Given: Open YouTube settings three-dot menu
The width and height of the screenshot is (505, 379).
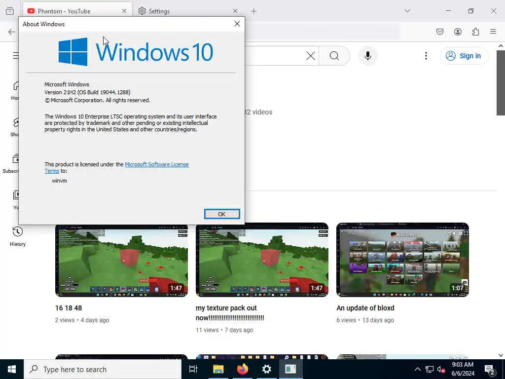Looking at the screenshot, I should coord(426,56).
